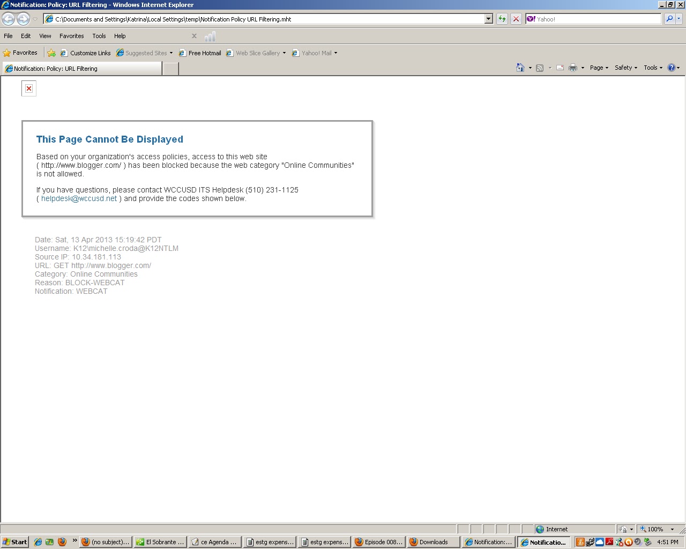Run search with the magnifier button

[669, 19]
